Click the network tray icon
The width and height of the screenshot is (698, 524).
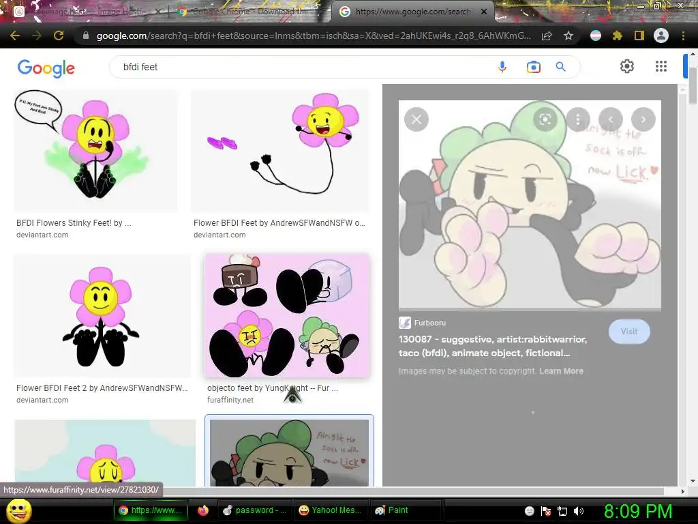tap(562, 511)
